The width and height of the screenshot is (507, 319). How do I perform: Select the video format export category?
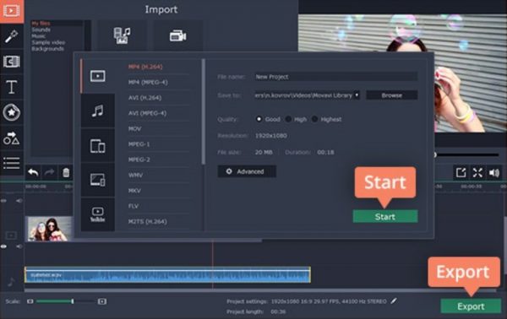point(98,76)
